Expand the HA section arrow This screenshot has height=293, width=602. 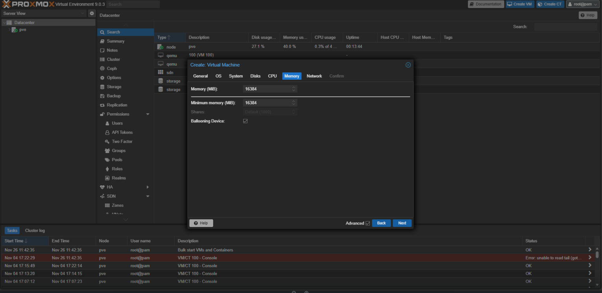tap(148, 187)
